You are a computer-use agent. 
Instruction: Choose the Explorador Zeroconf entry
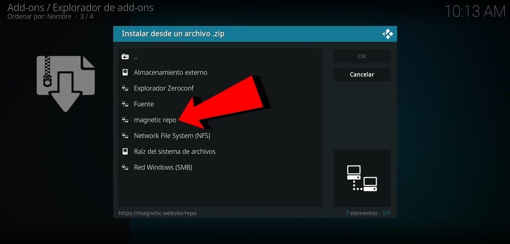pyautogui.click(x=164, y=88)
